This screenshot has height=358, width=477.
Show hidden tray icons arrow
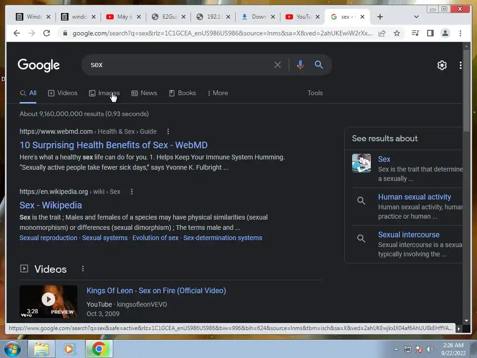[396, 349]
